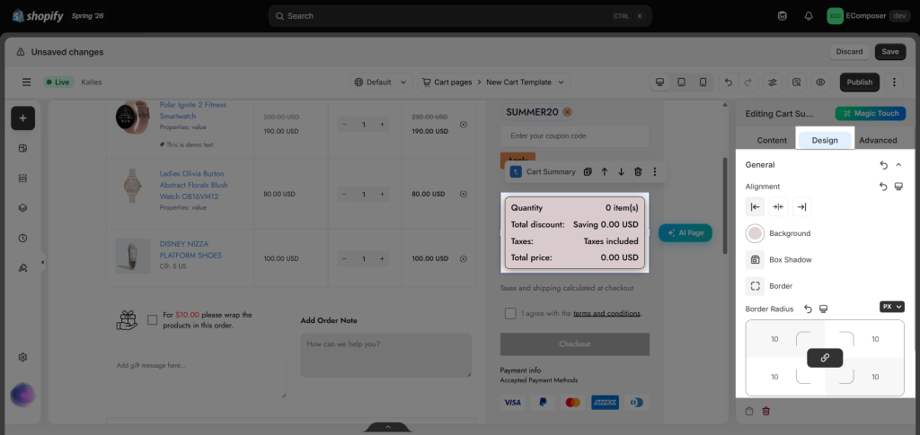This screenshot has height=435, width=920.
Task: Switch to mobile device preview icon
Action: [703, 83]
